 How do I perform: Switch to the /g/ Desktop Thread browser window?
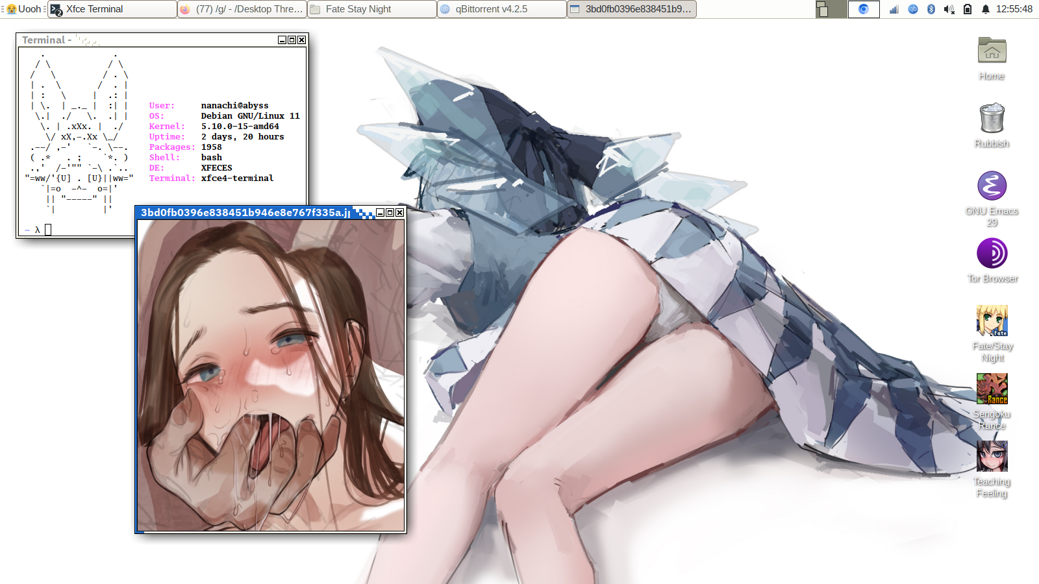242,9
